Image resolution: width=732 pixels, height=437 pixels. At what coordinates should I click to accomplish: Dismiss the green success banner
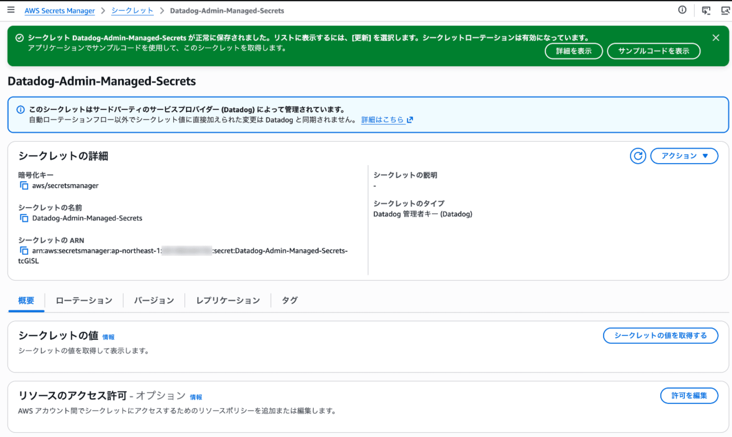click(x=716, y=38)
